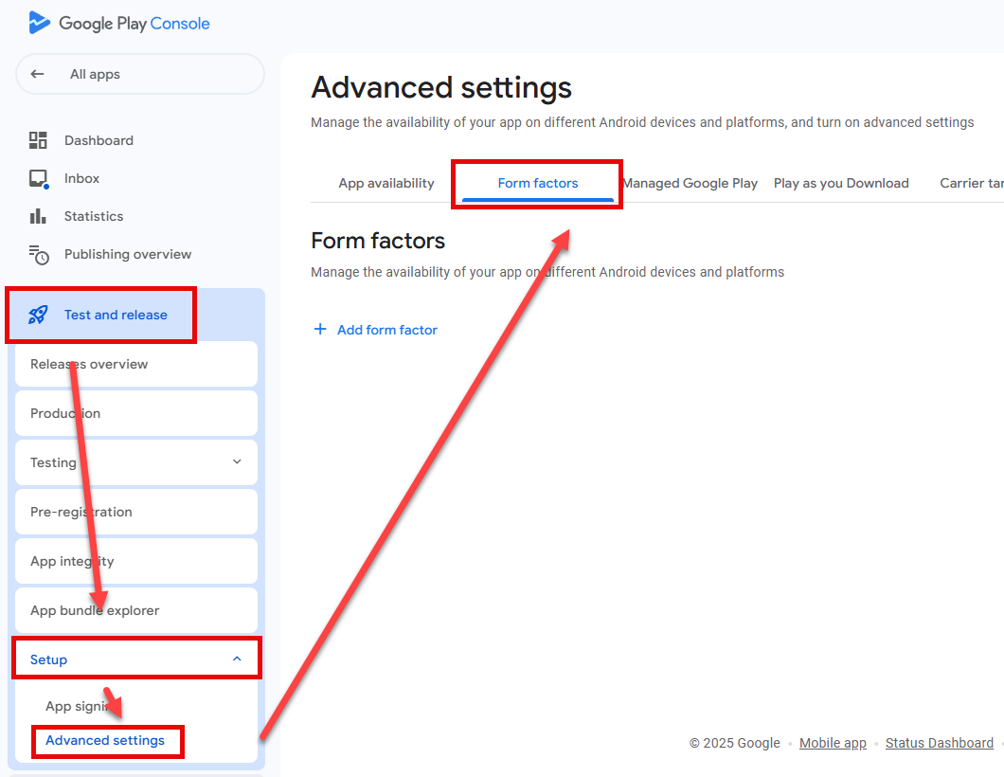Open the Managed Google Play tab

click(690, 183)
